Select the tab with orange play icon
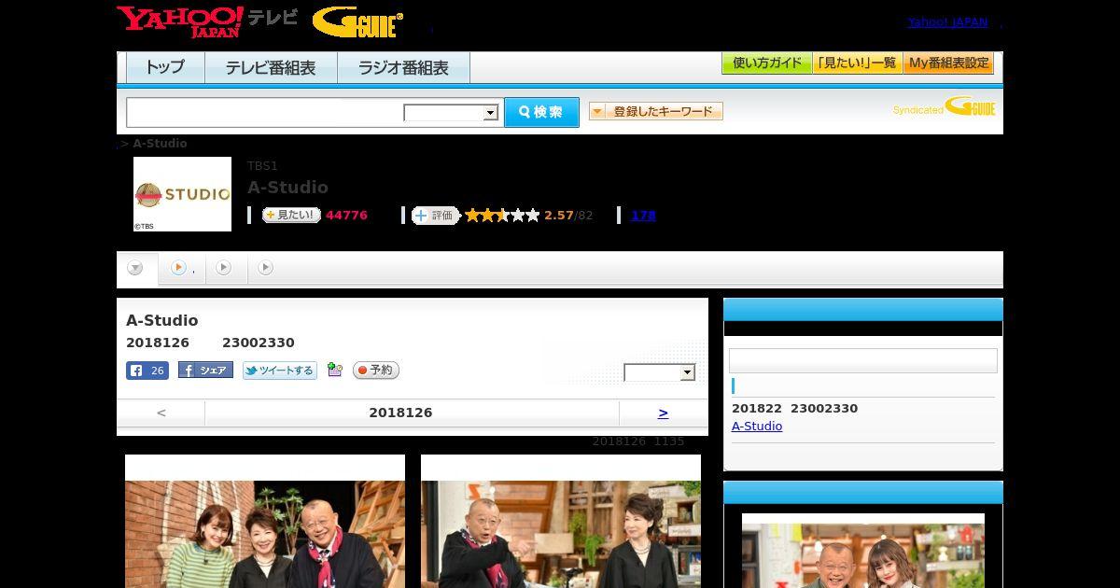This screenshot has width=1120, height=588. pos(182,268)
